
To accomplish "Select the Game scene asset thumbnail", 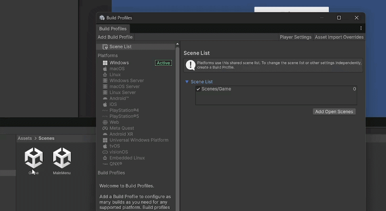I will tap(34, 158).
